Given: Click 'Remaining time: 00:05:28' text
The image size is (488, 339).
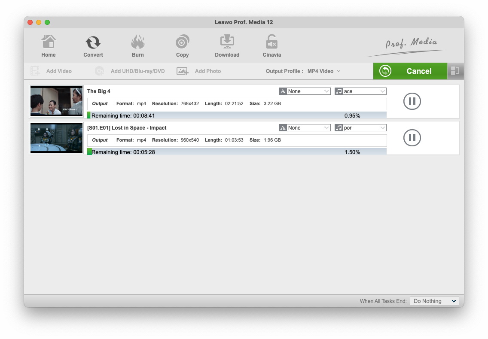Looking at the screenshot, I should [123, 152].
